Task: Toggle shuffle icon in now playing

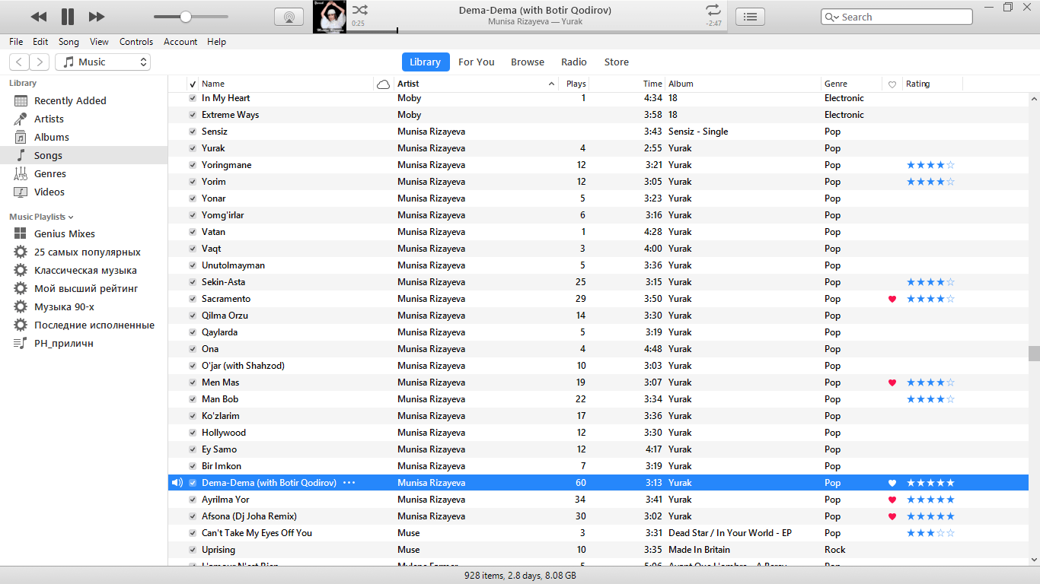Action: click(x=360, y=10)
